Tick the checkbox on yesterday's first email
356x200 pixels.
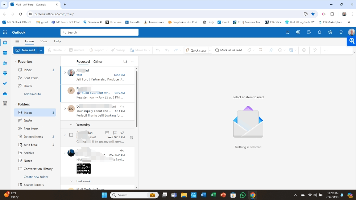pos(71,135)
